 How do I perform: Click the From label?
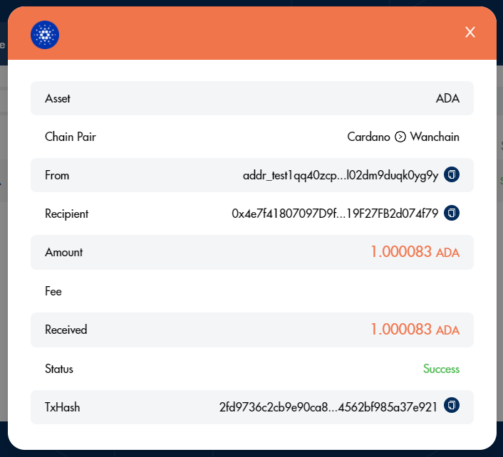57,175
